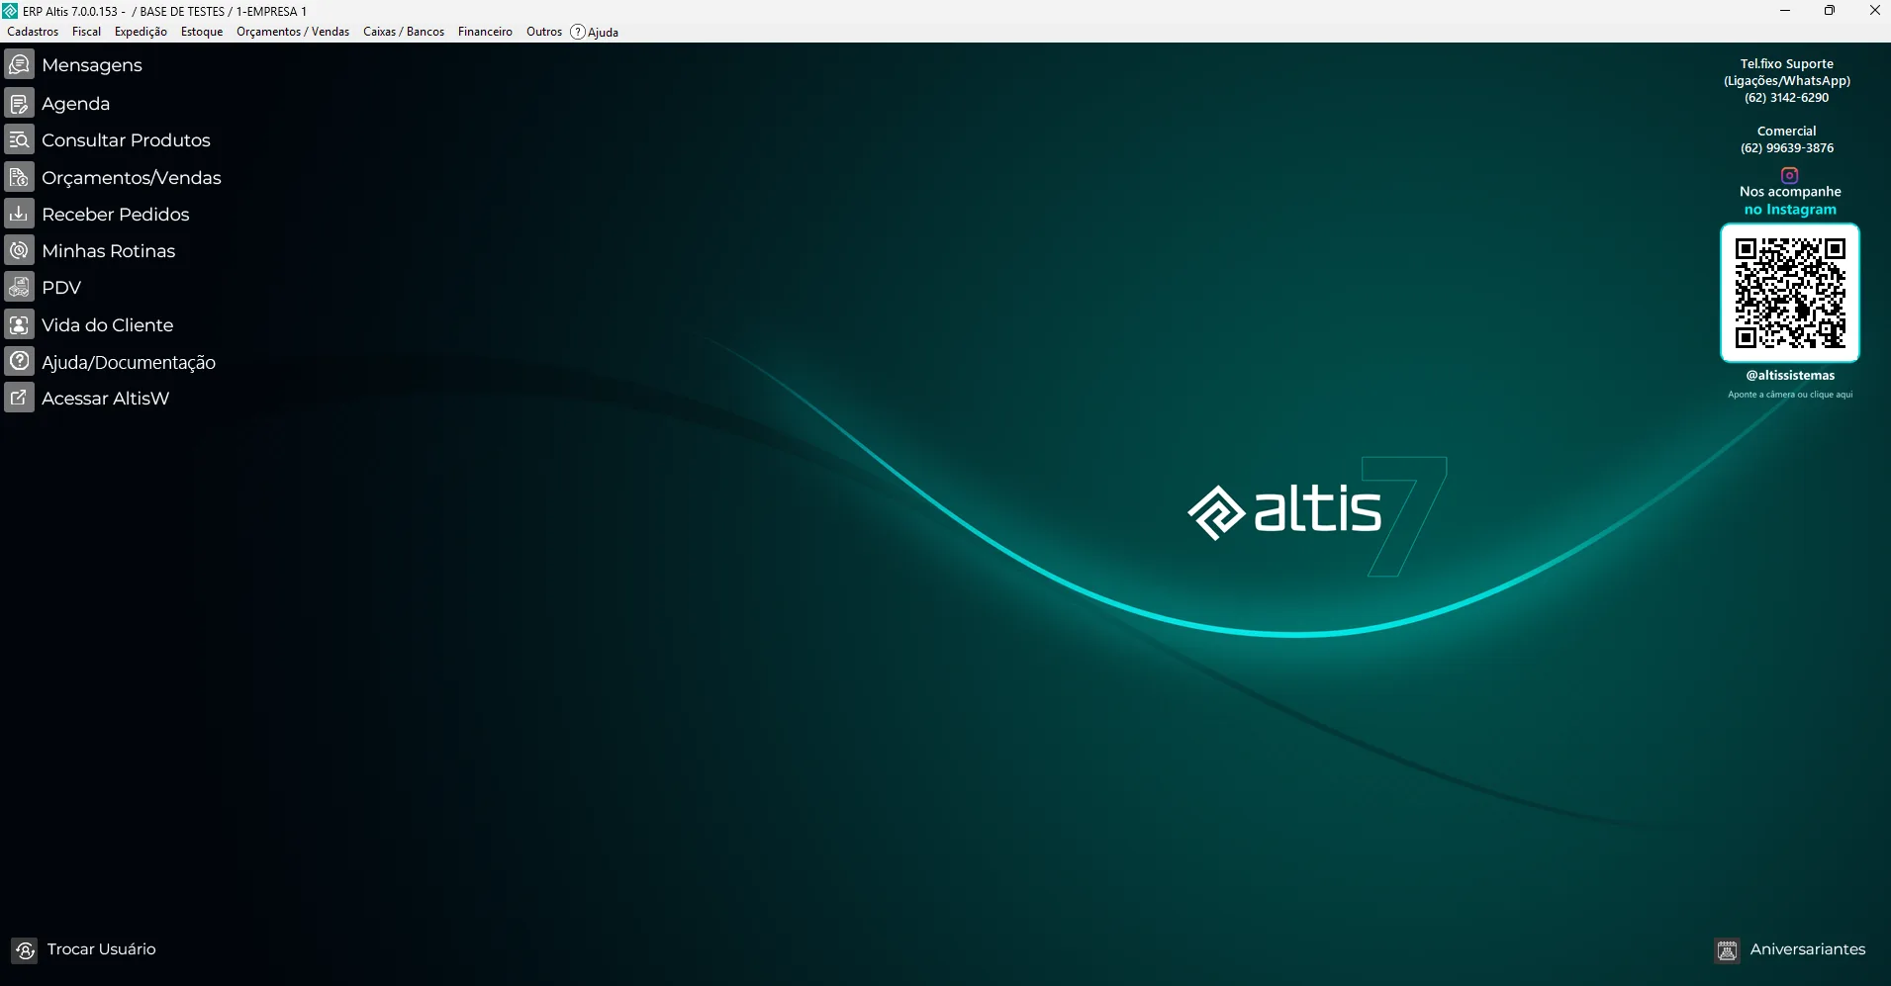
Task: Click the Acessar AltisW external link icon
Action: click(19, 398)
